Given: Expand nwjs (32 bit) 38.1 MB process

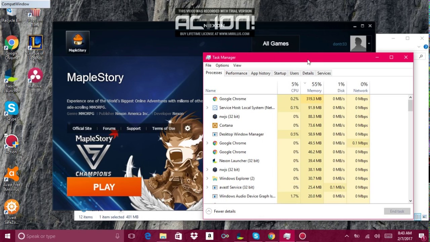Looking at the screenshot, I should point(207,170).
